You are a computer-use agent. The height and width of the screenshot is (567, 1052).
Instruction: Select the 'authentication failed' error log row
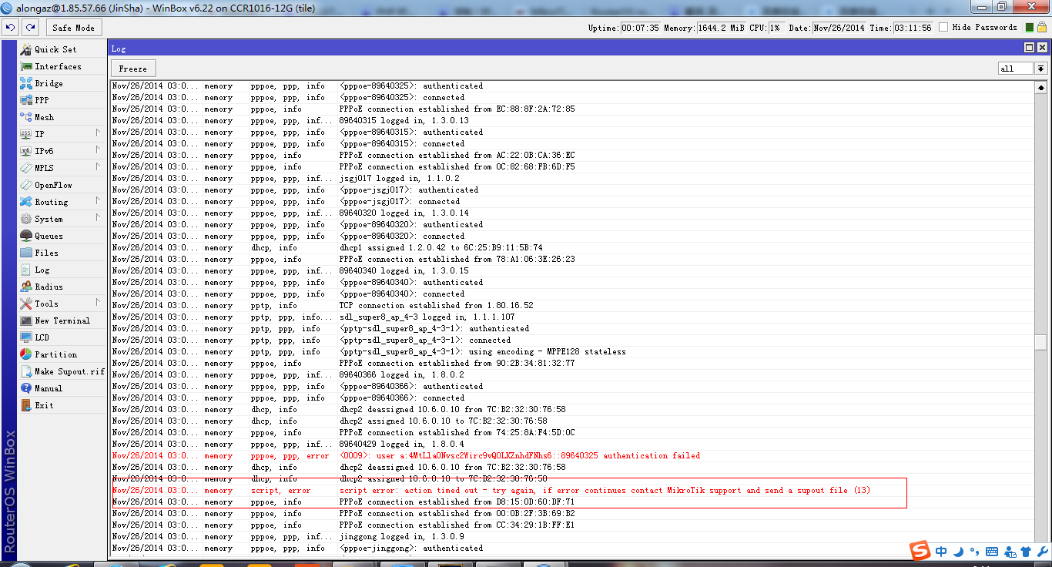572,456
